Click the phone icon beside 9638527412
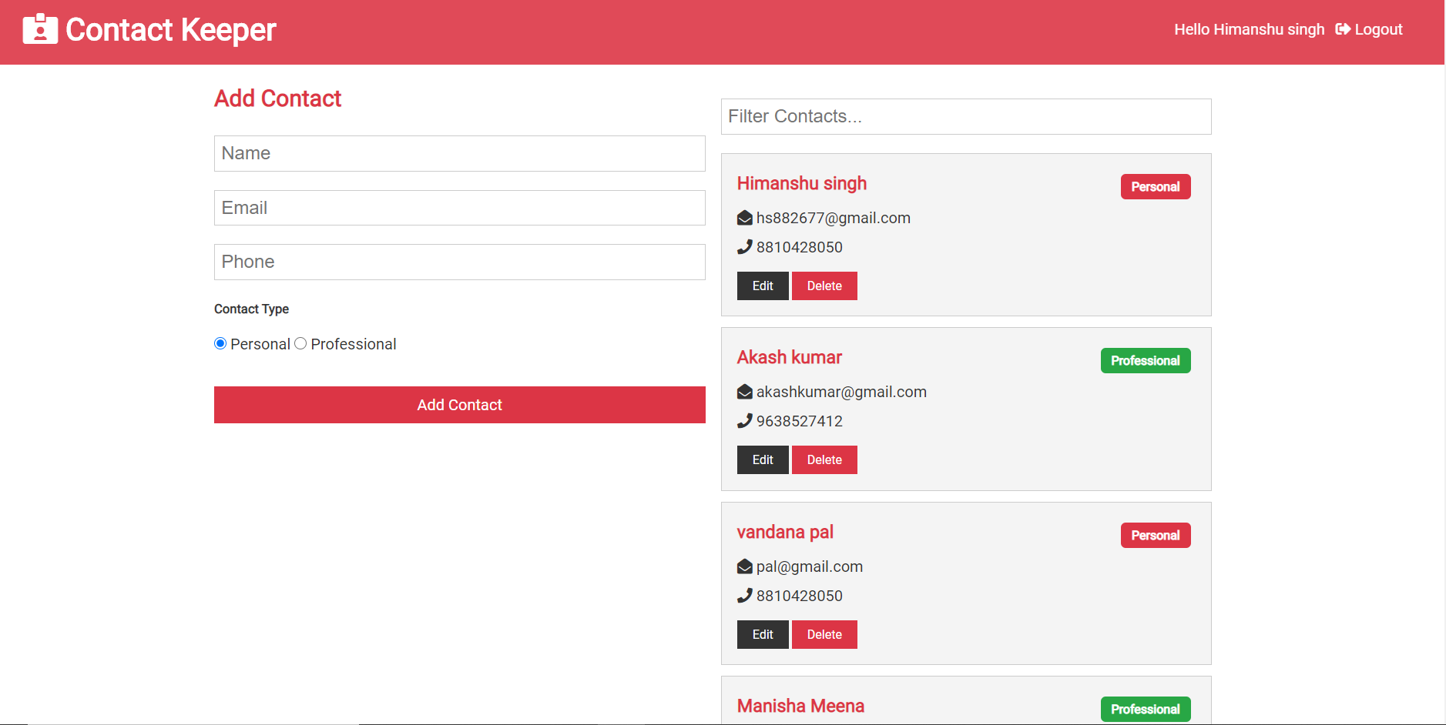Viewport: 1446px width, 725px height. (743, 421)
